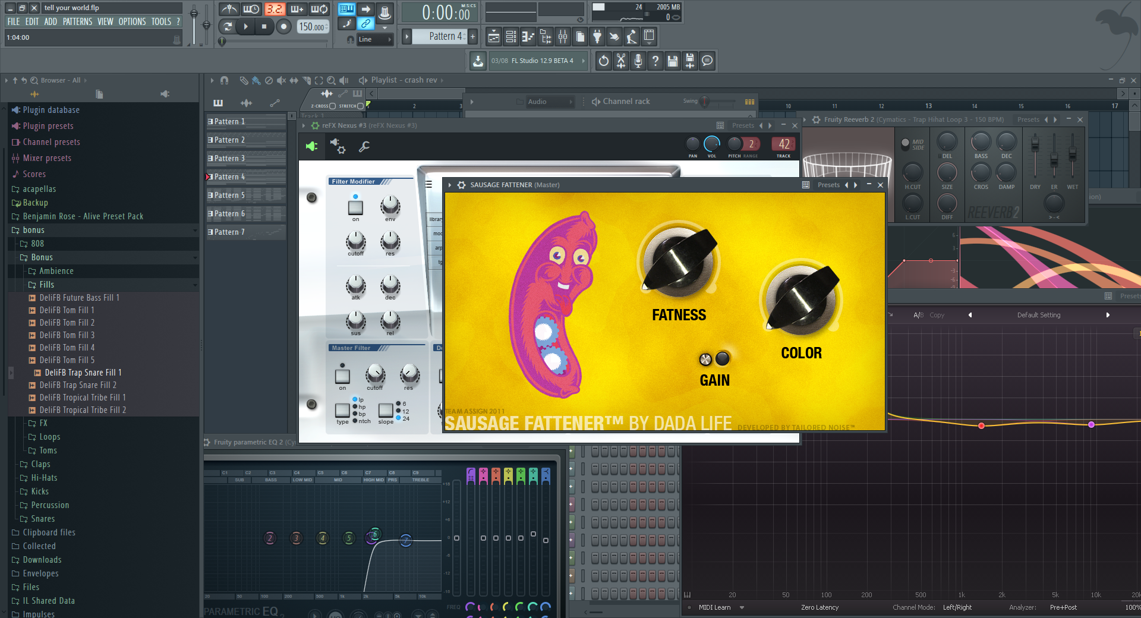Select the playlist Draw pencil tool
Viewport: 1141px width, 618px height.
pyautogui.click(x=244, y=80)
